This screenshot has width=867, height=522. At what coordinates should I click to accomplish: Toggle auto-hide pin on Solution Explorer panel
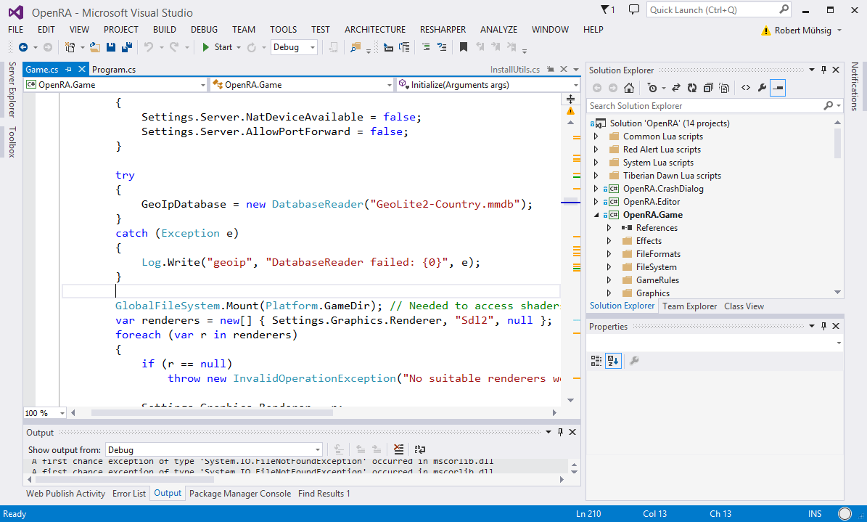[824, 70]
